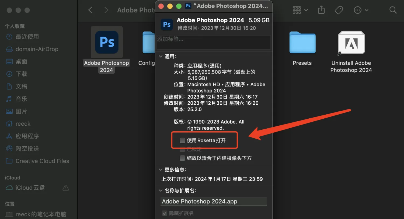Open the Presets folder

coord(302,43)
